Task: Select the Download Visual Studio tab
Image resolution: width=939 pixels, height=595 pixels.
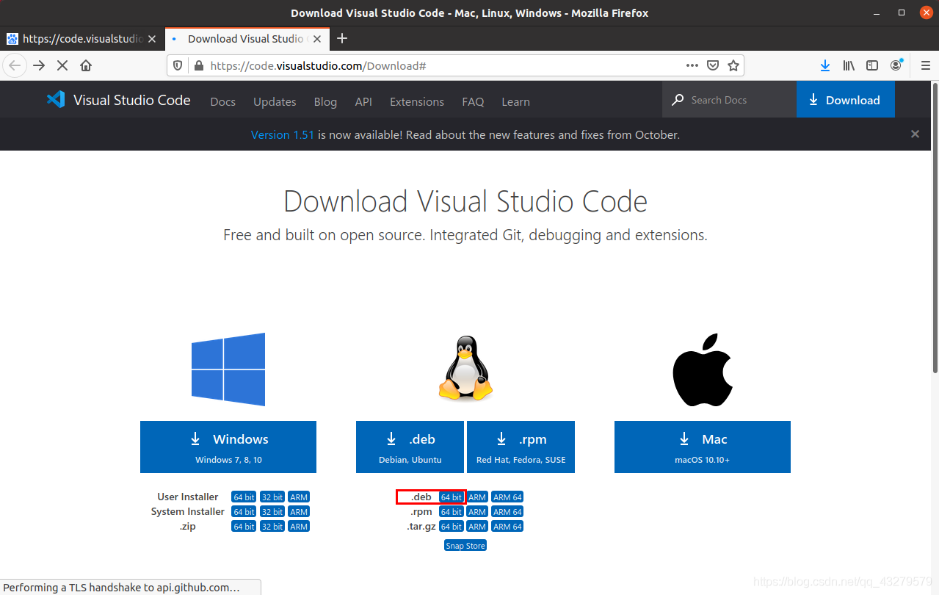Action: [245, 39]
